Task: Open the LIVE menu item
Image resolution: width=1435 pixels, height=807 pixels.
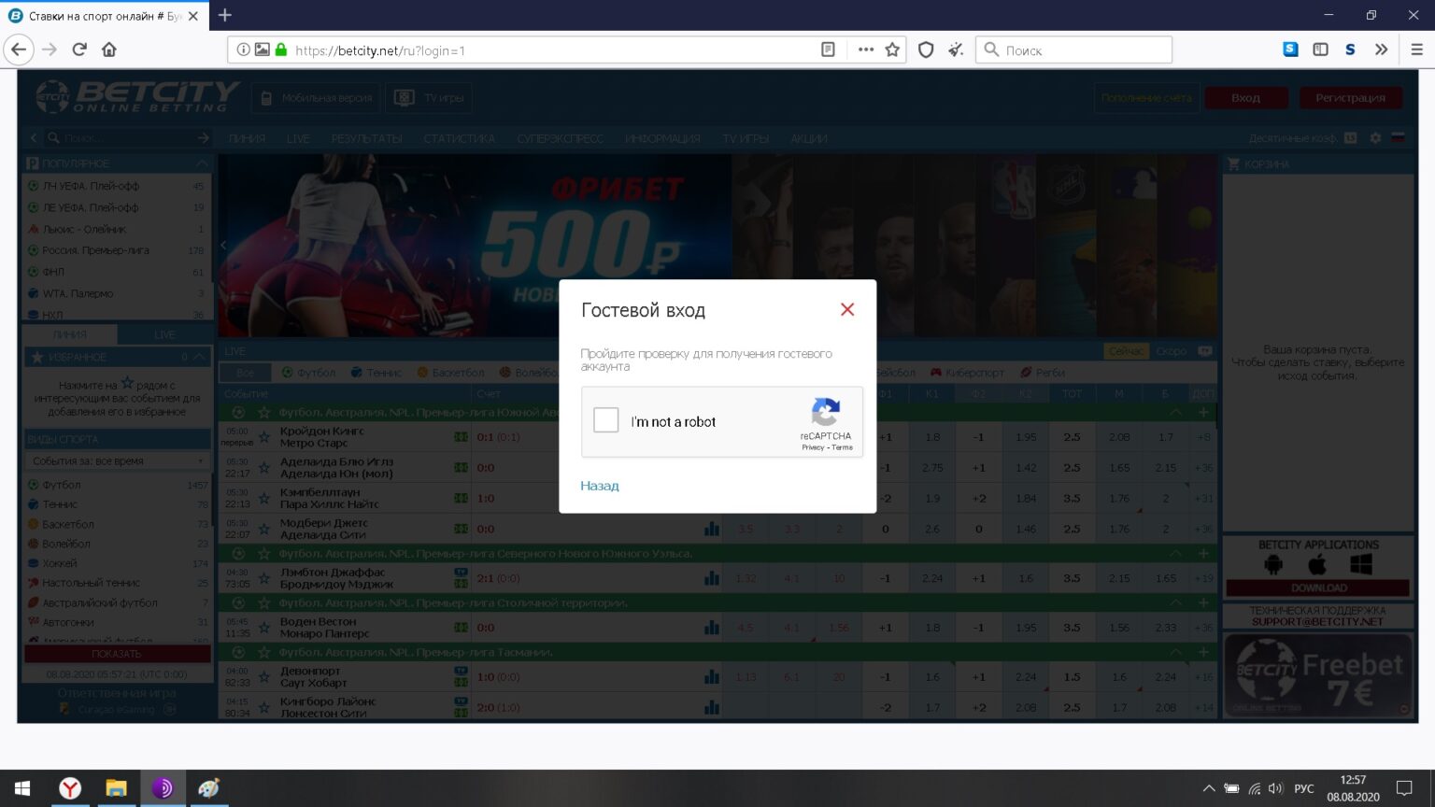Action: (298, 138)
